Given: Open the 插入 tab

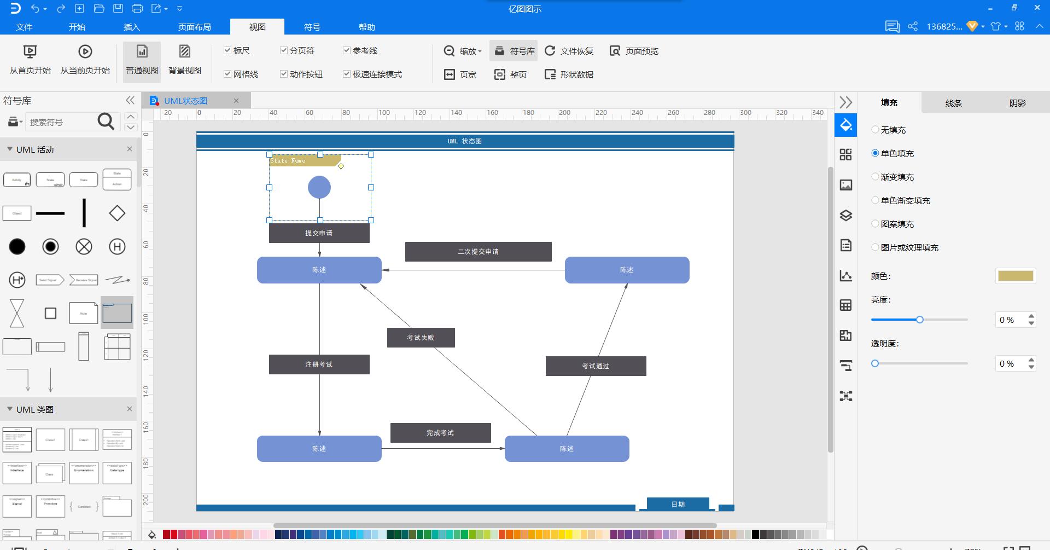Looking at the screenshot, I should (132, 27).
